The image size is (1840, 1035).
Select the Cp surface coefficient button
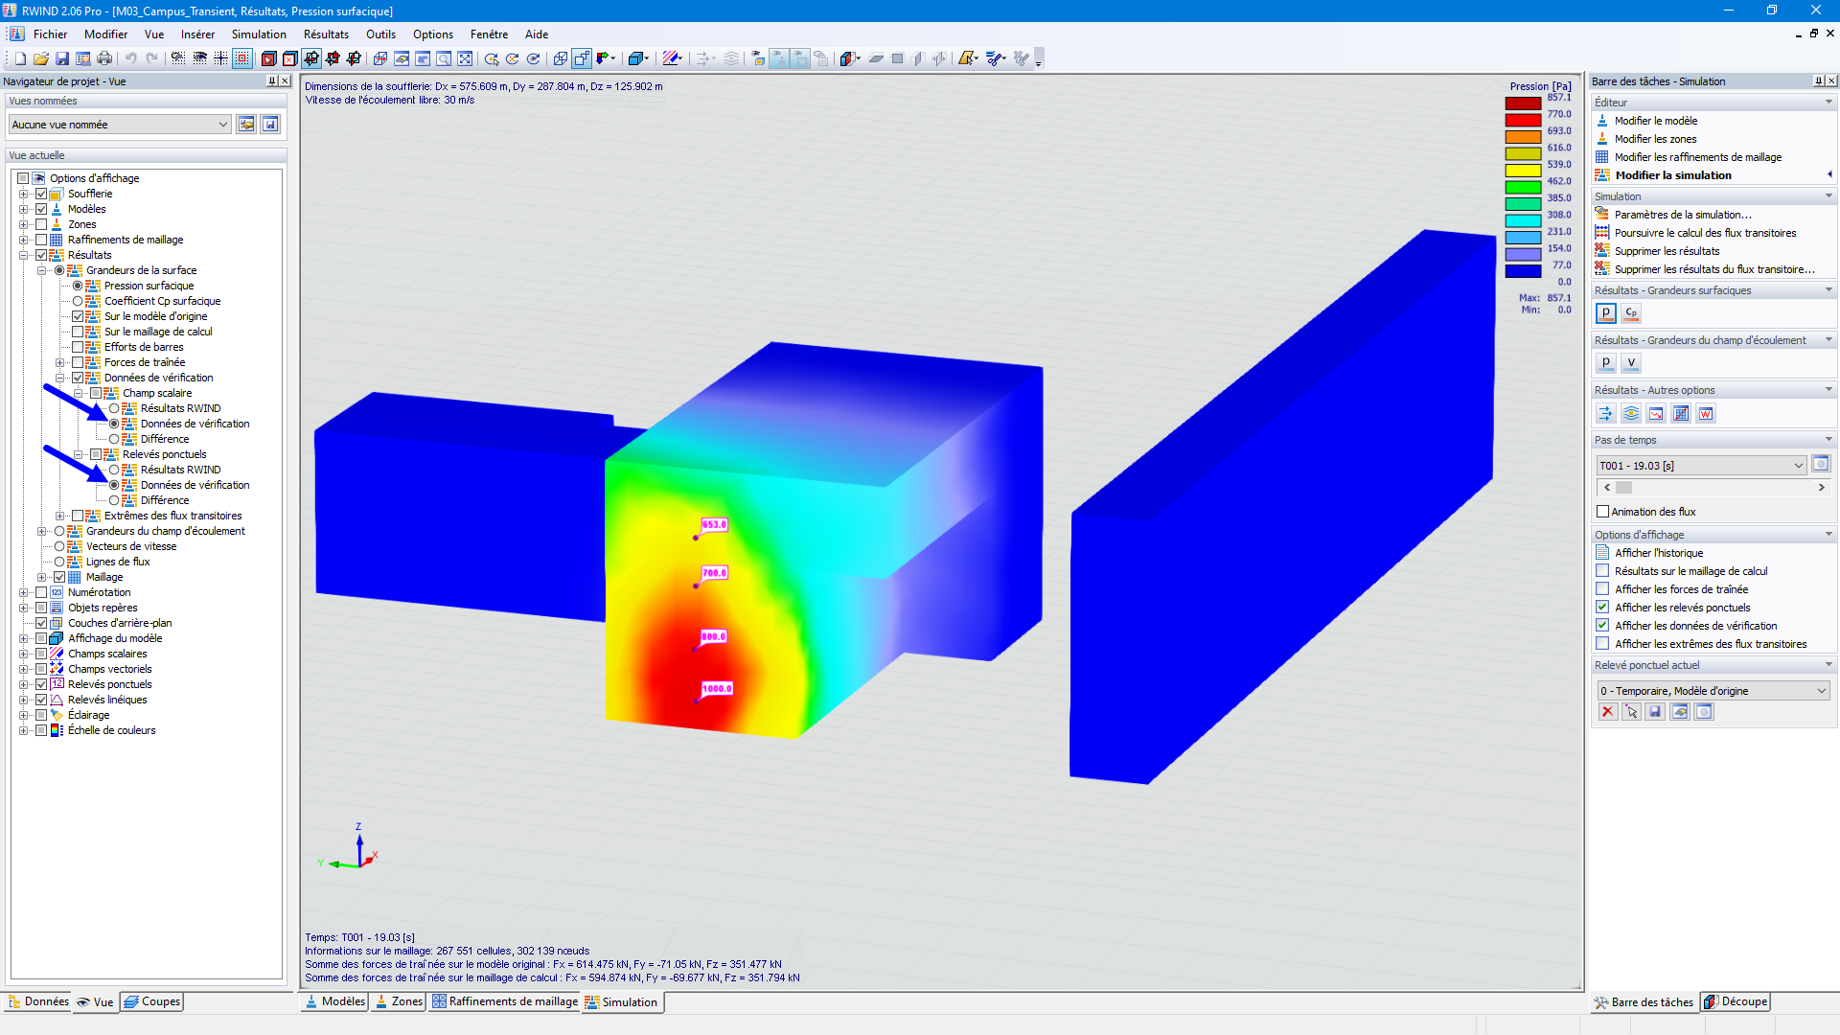click(1631, 313)
